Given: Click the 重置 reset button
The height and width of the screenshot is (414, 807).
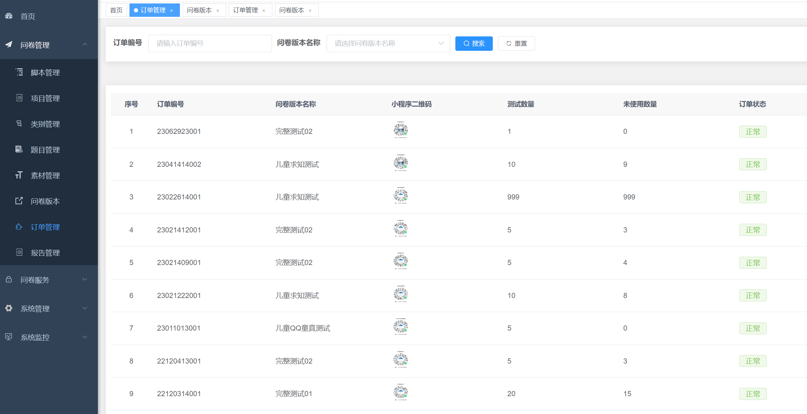Looking at the screenshot, I should click(516, 44).
